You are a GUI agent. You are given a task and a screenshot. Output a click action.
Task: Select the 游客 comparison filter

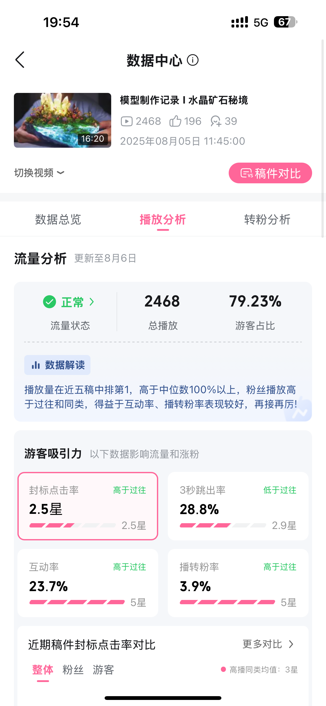point(103,670)
